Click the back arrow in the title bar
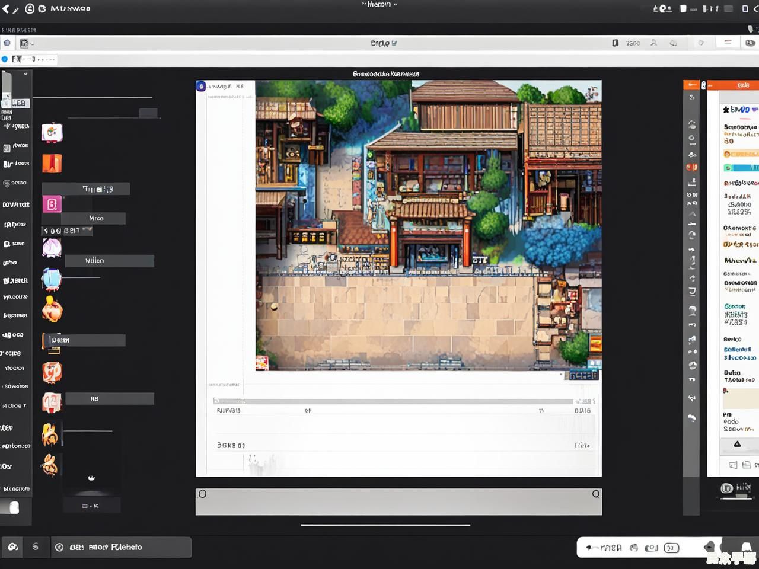 (7, 9)
